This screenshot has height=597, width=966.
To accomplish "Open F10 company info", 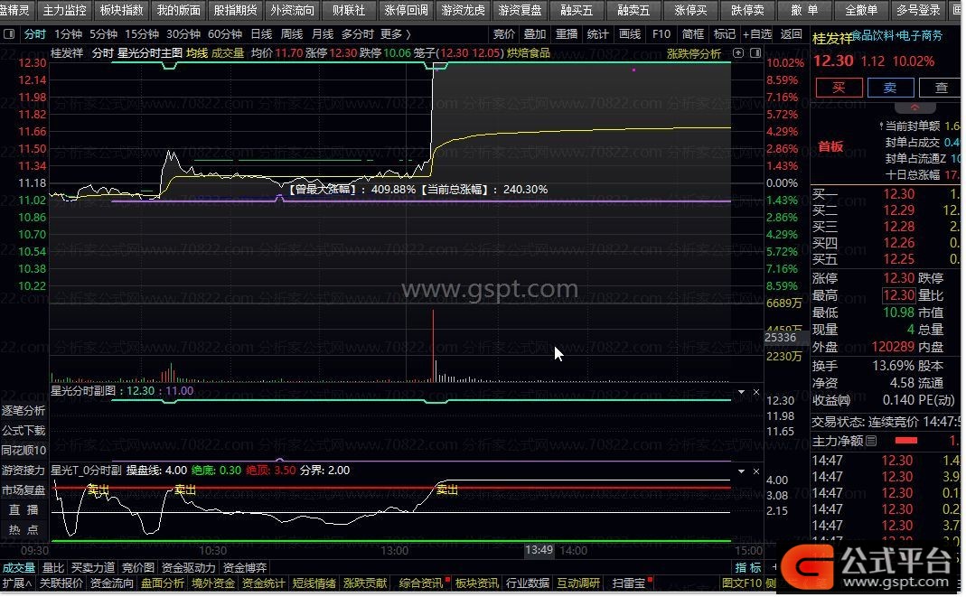I will point(661,34).
